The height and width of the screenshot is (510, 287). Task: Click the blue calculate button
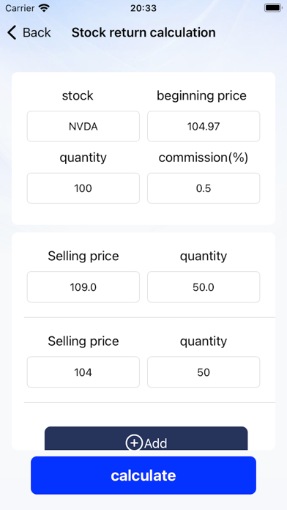143,476
